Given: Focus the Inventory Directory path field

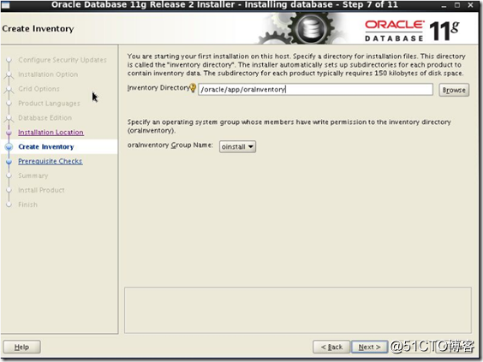Looking at the screenshot, I should [315, 90].
